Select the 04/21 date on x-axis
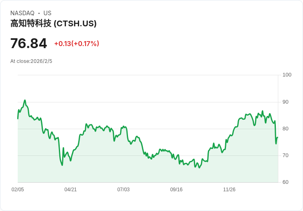The image size is (303, 211). coord(70,190)
